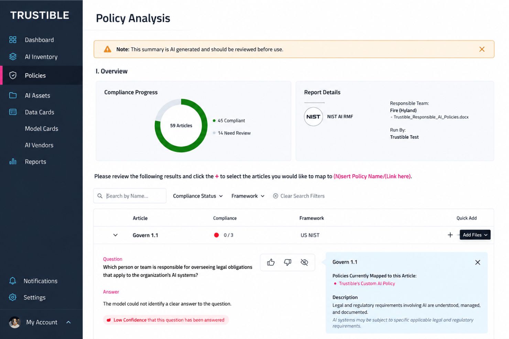Viewport: 509px width, 339px height.
Task: Select Model Cards in the sidebar
Action: 41,128
